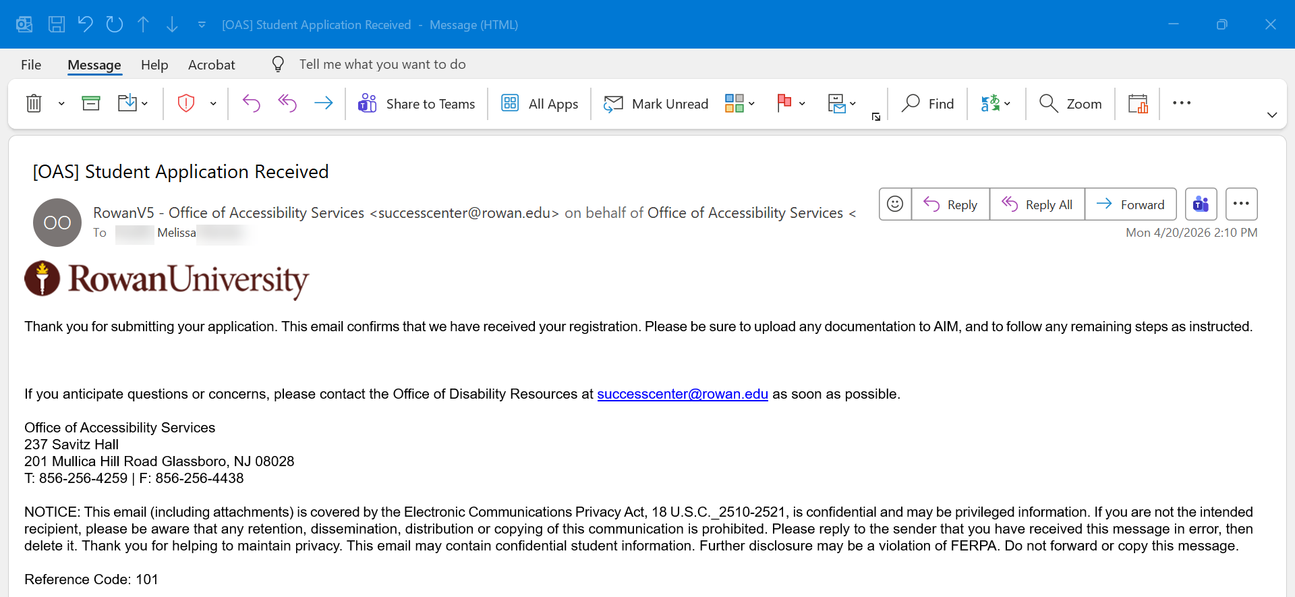1295x597 pixels.
Task: Go to next item with down arrow
Action: 172,25
